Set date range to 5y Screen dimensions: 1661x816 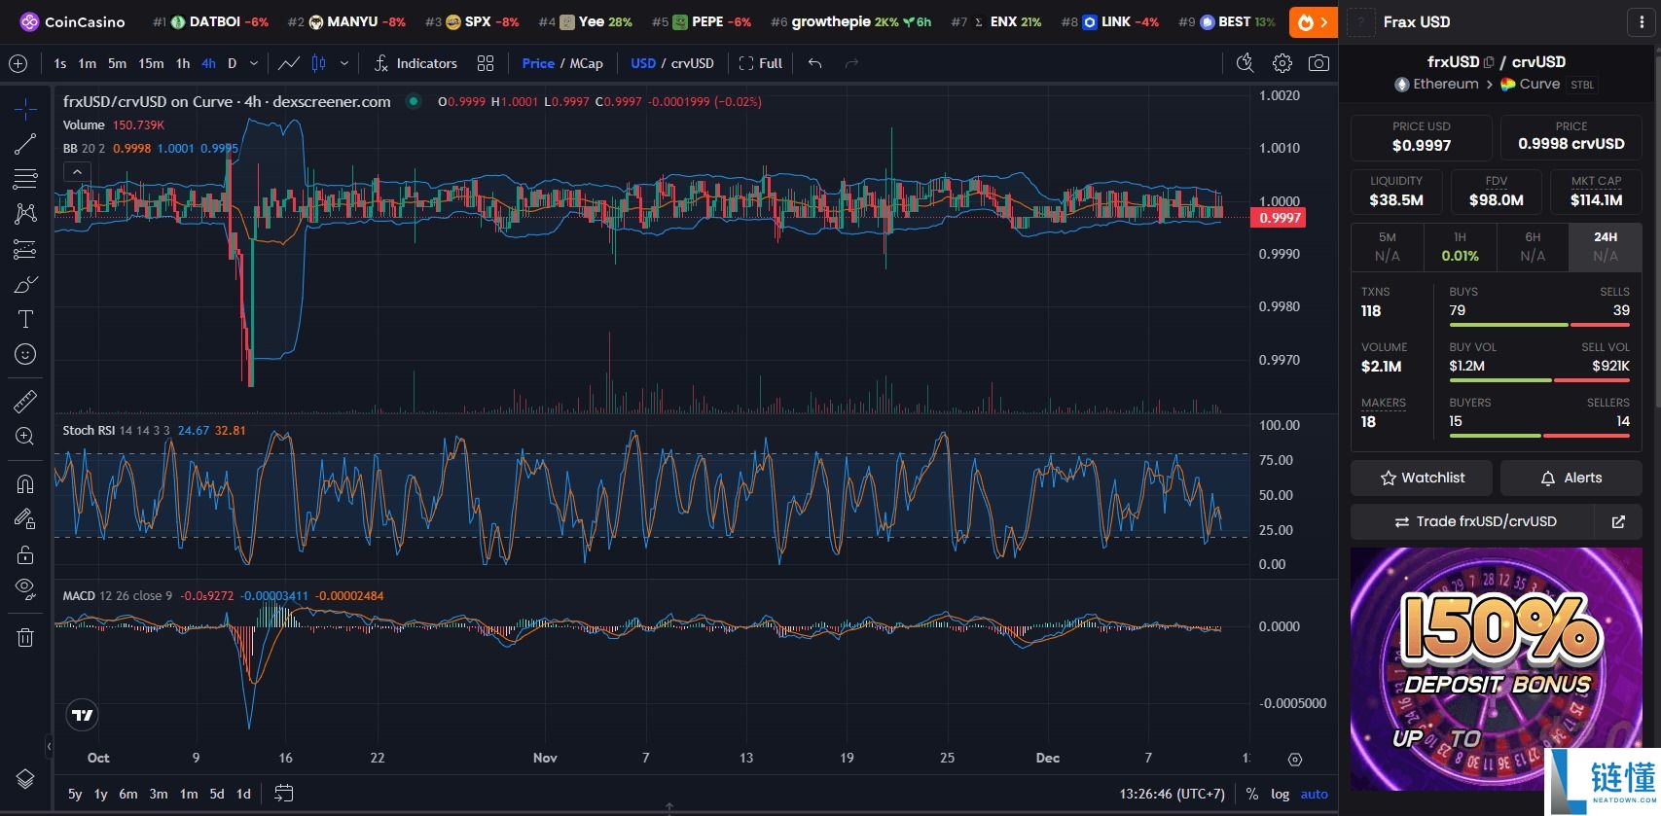pyautogui.click(x=75, y=794)
